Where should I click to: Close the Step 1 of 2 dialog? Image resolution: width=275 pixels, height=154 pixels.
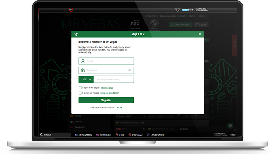[x=200, y=34]
